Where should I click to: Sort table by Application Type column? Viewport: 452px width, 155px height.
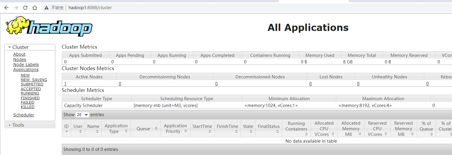point(116,128)
